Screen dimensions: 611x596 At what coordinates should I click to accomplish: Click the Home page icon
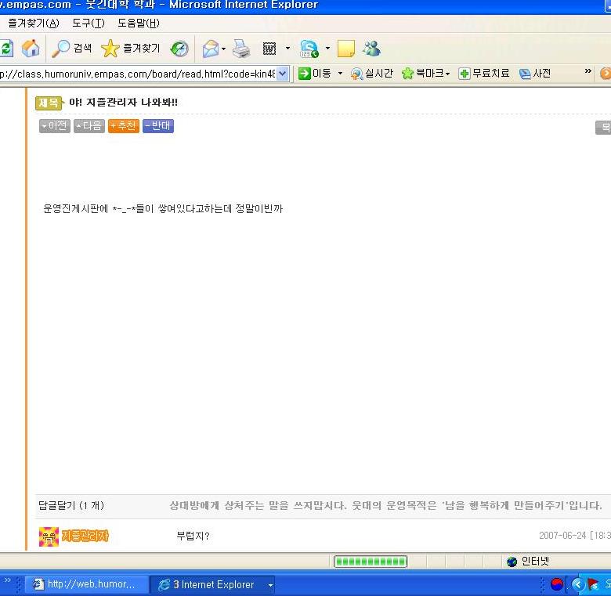[x=31, y=49]
